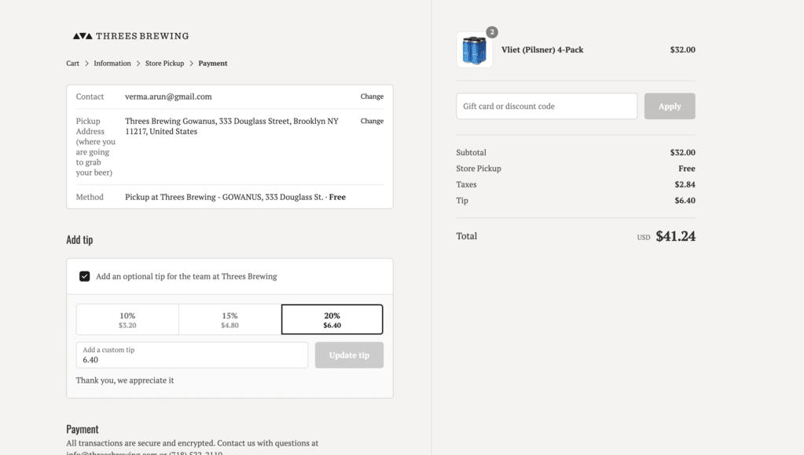Click the total amount $41.24
Screen dimensions: 804x455
coord(675,236)
